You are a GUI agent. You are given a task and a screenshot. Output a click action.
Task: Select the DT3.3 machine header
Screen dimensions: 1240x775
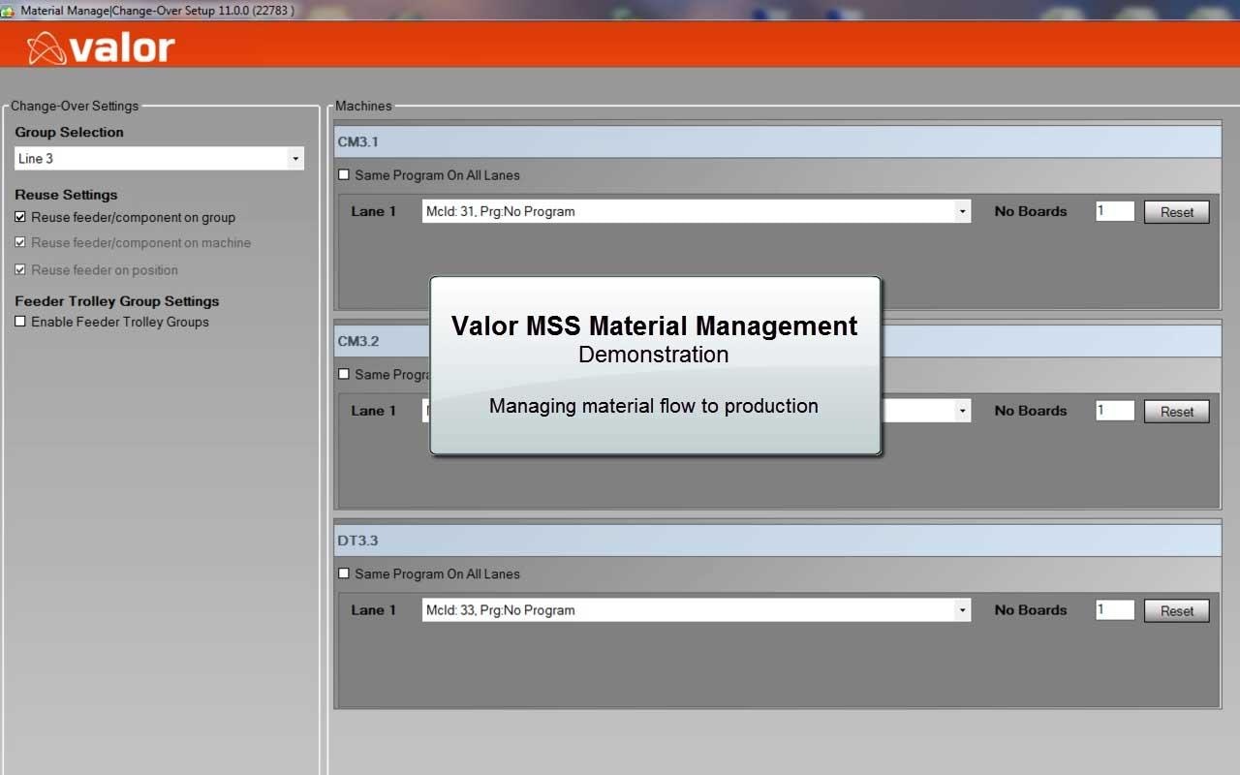778,541
